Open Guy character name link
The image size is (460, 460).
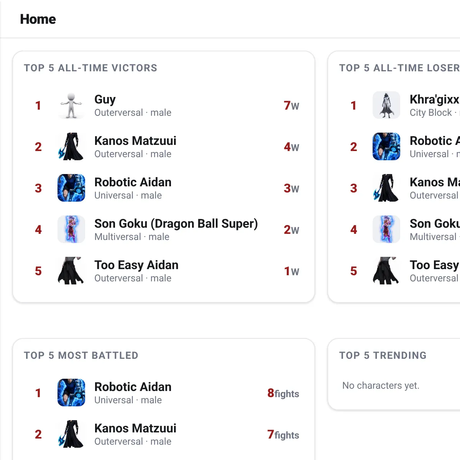[x=105, y=99]
